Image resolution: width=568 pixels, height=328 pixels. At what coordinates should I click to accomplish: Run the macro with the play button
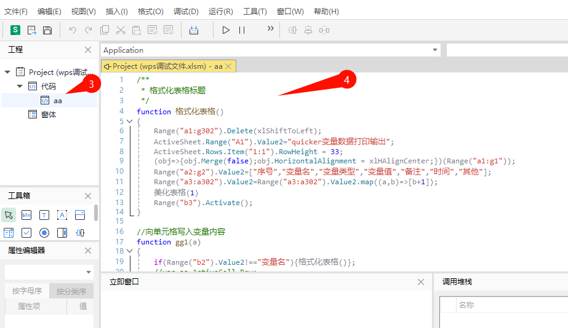pyautogui.click(x=226, y=30)
